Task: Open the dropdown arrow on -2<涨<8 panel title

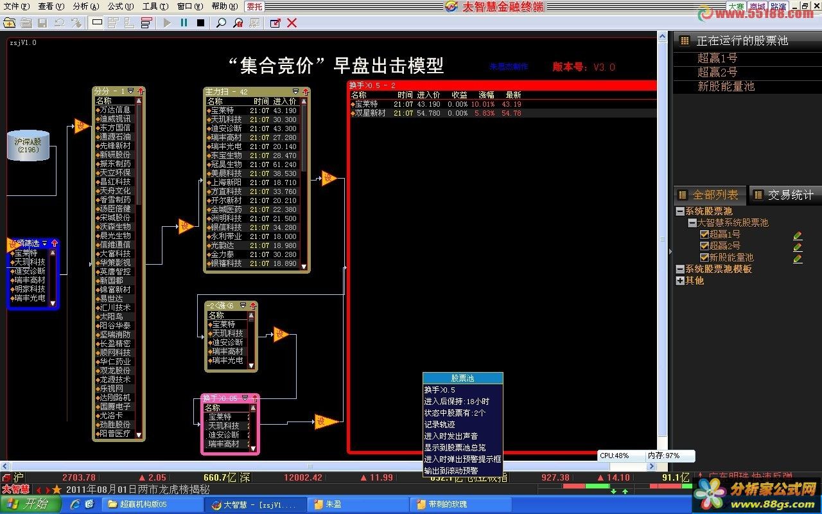Action: coord(243,306)
